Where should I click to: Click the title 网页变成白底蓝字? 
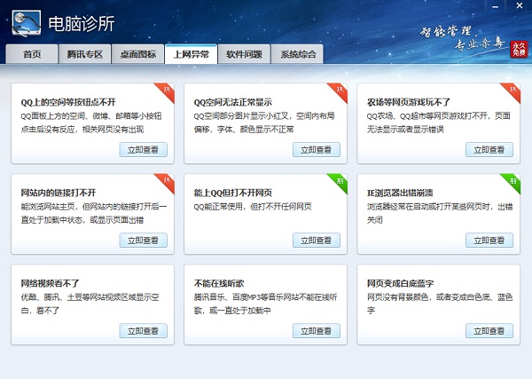[x=400, y=283]
